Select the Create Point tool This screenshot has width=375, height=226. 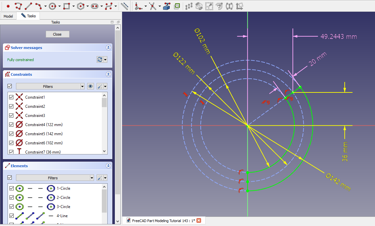pos(8,6)
